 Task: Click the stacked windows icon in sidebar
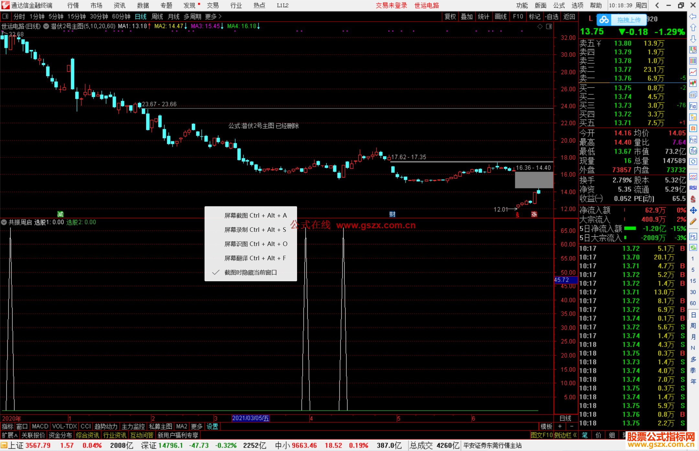693,95
